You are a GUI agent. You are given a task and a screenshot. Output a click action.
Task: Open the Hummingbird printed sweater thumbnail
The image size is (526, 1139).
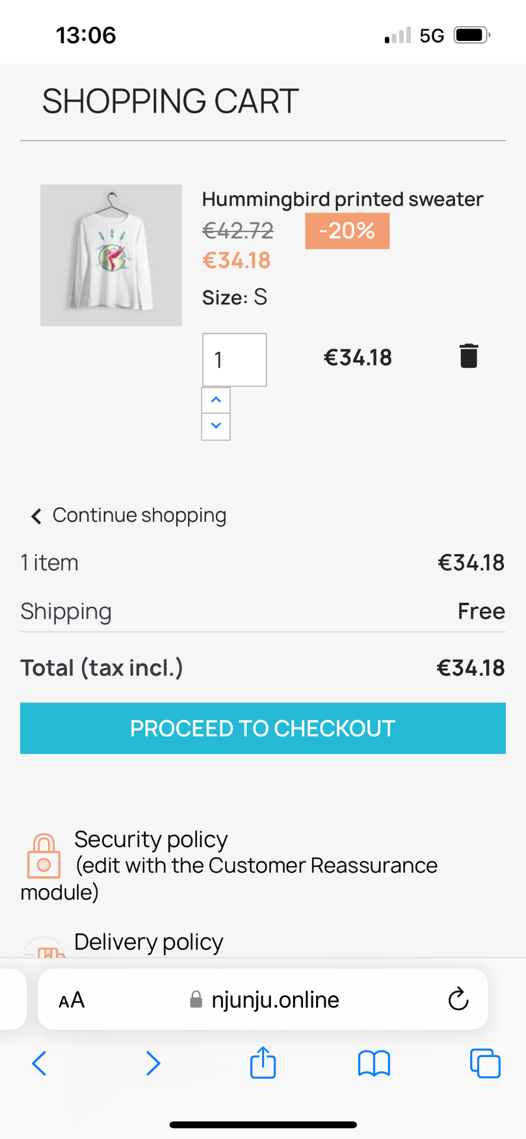pos(111,255)
